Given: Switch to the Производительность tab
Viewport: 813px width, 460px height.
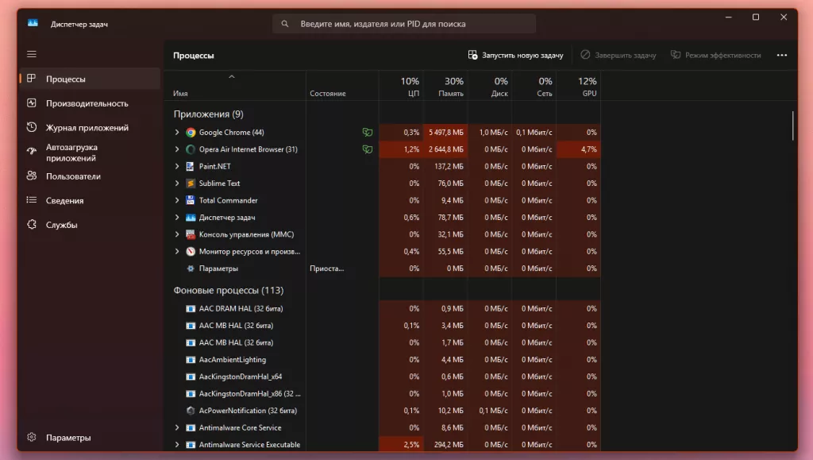Looking at the screenshot, I should click(x=87, y=103).
